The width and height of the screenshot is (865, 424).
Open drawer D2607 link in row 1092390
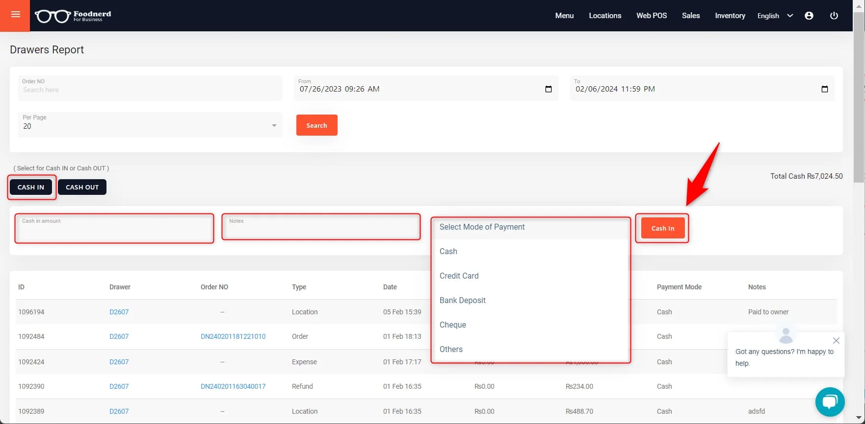(119, 386)
